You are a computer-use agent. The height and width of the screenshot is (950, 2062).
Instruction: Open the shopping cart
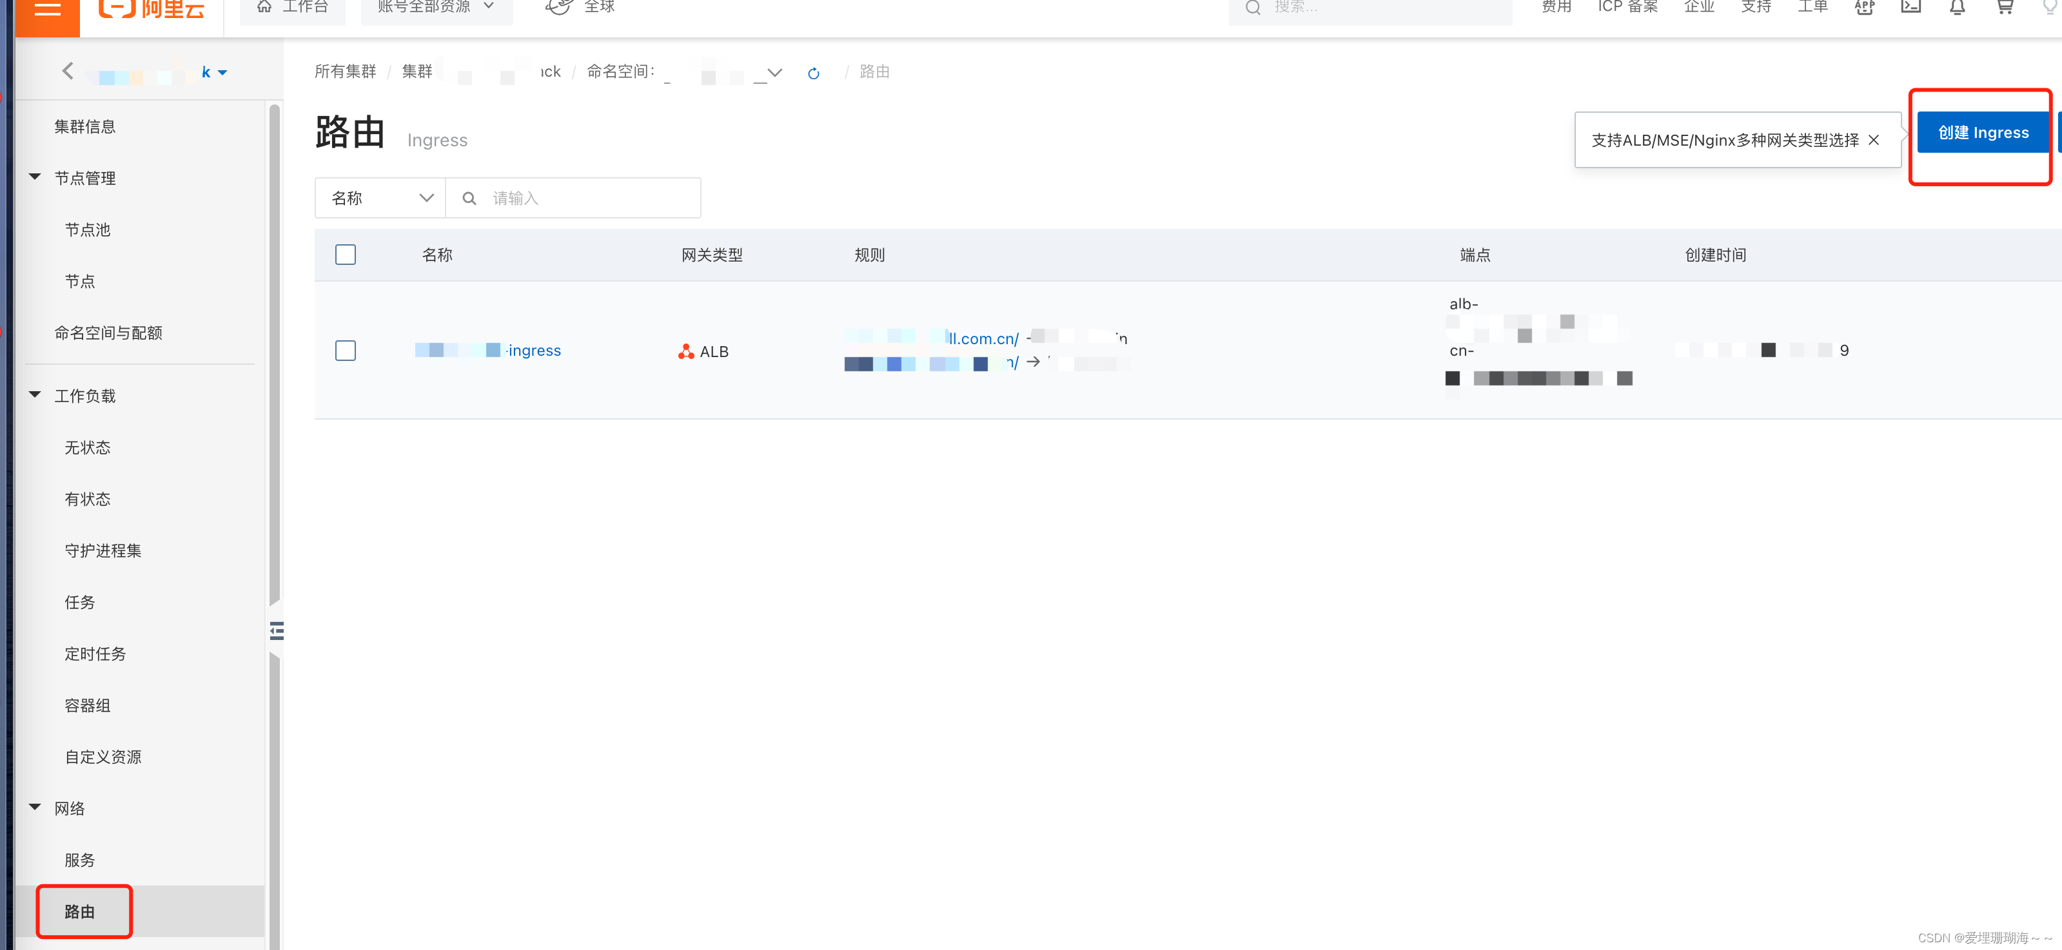[x=2005, y=8]
